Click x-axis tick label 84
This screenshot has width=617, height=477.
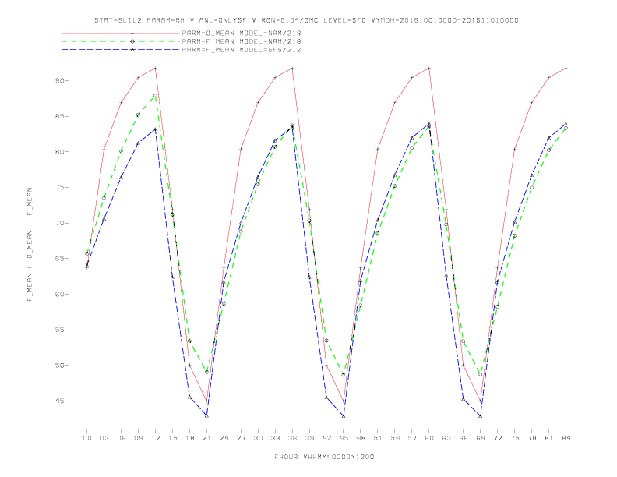coord(566,438)
